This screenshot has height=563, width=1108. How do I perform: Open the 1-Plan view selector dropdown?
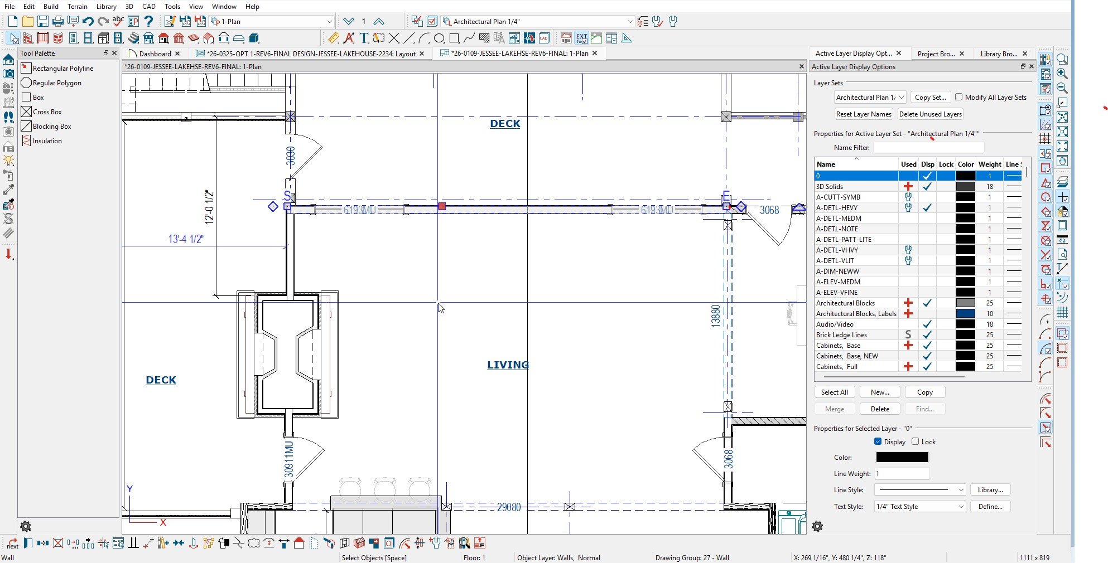click(329, 21)
